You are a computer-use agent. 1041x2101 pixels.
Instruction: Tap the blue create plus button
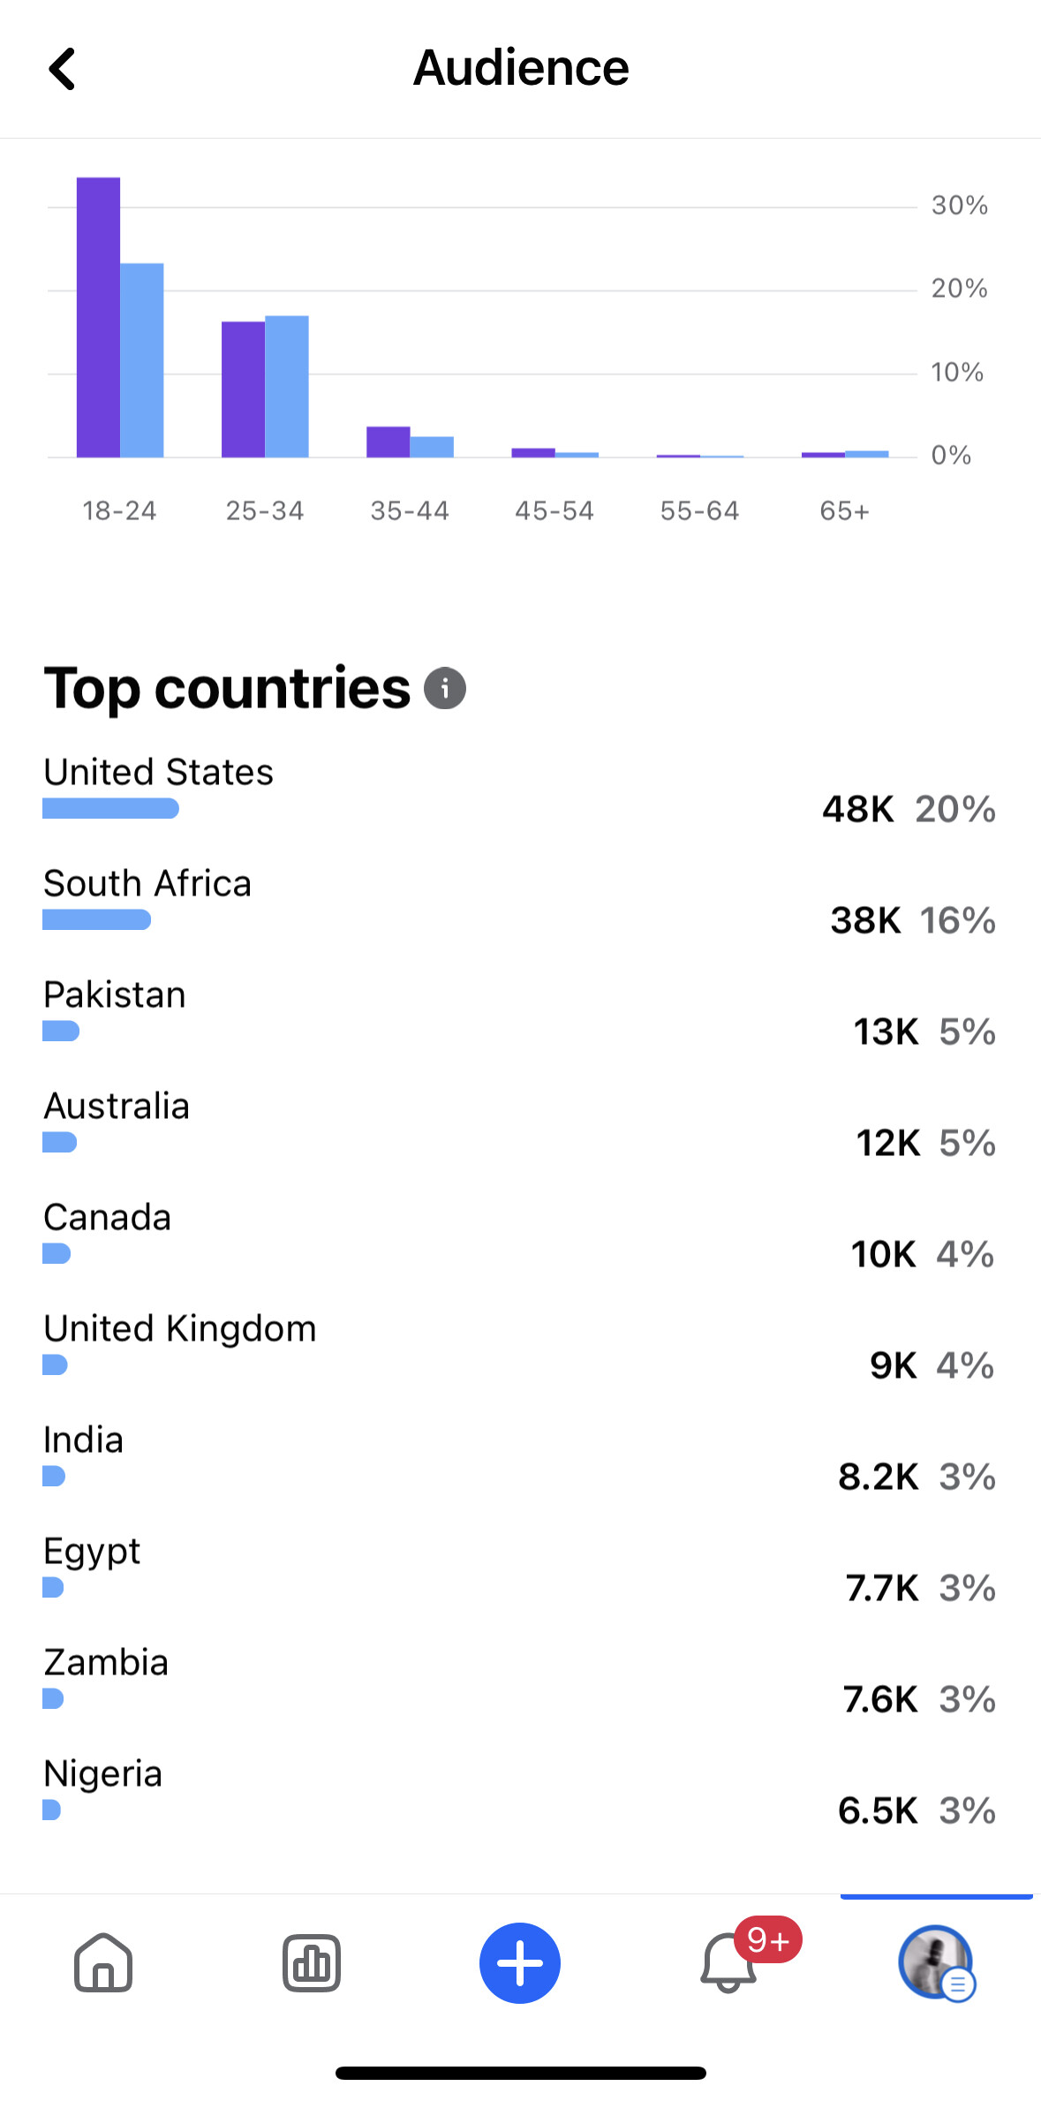click(x=520, y=1962)
